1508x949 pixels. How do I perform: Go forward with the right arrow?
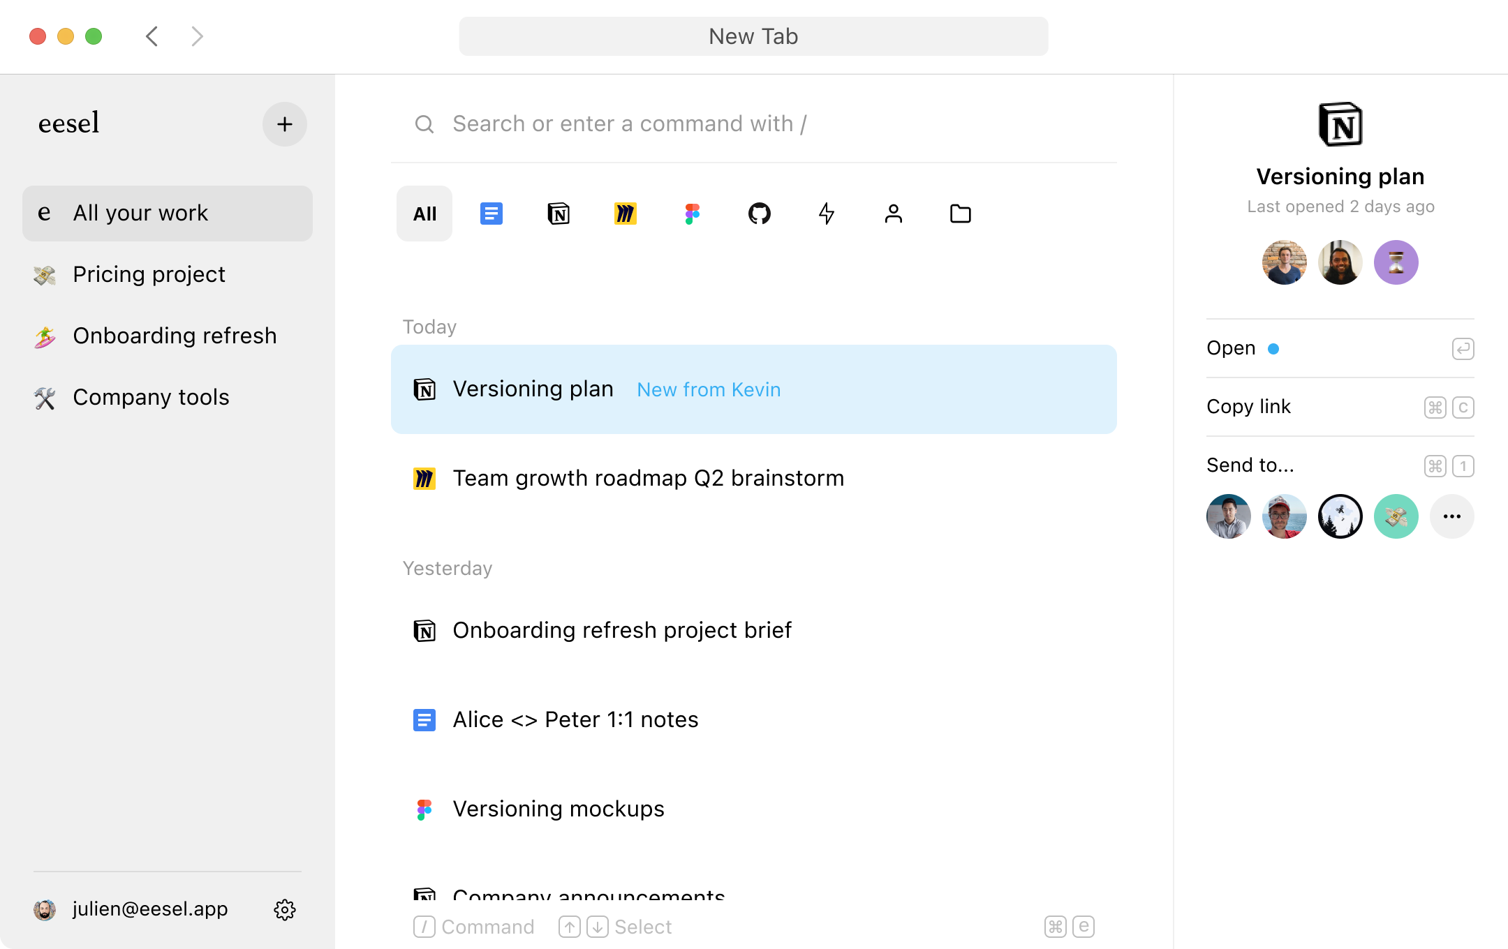pos(198,36)
